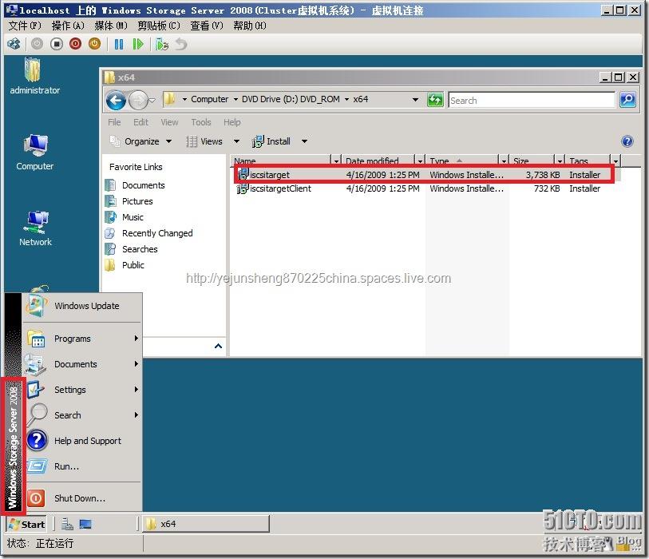Click the green Refresh button beside address bar
The image size is (649, 559).
(435, 100)
